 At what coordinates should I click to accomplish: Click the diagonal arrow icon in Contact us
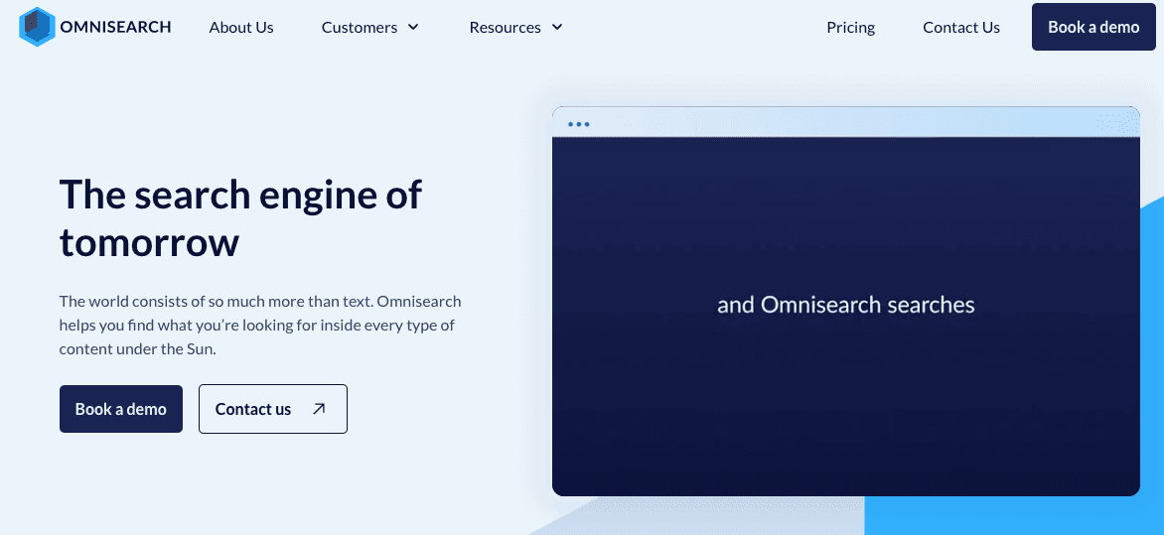pos(319,409)
